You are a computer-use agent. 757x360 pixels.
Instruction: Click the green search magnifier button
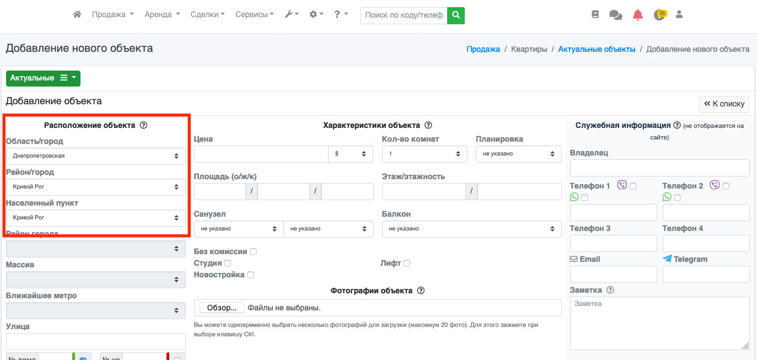coord(455,15)
